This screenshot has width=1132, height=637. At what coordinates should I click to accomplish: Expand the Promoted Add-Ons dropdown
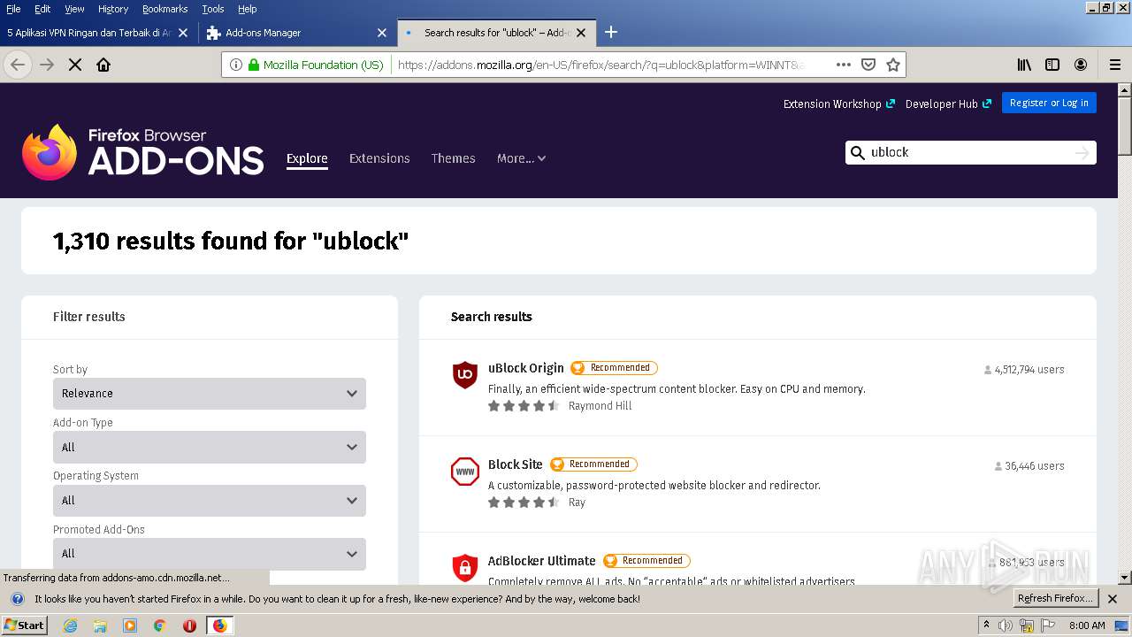click(x=210, y=554)
